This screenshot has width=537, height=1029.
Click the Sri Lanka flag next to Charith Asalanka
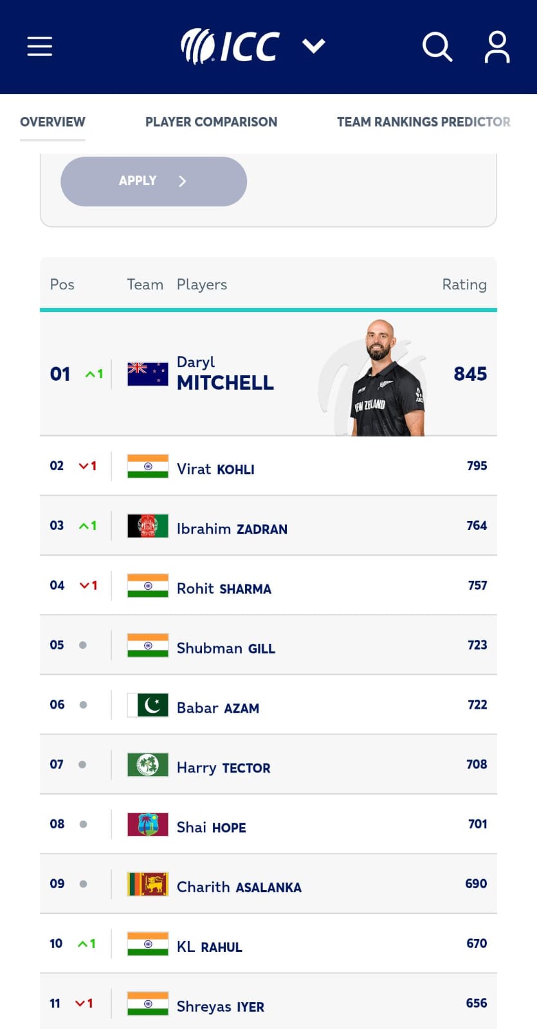147,884
